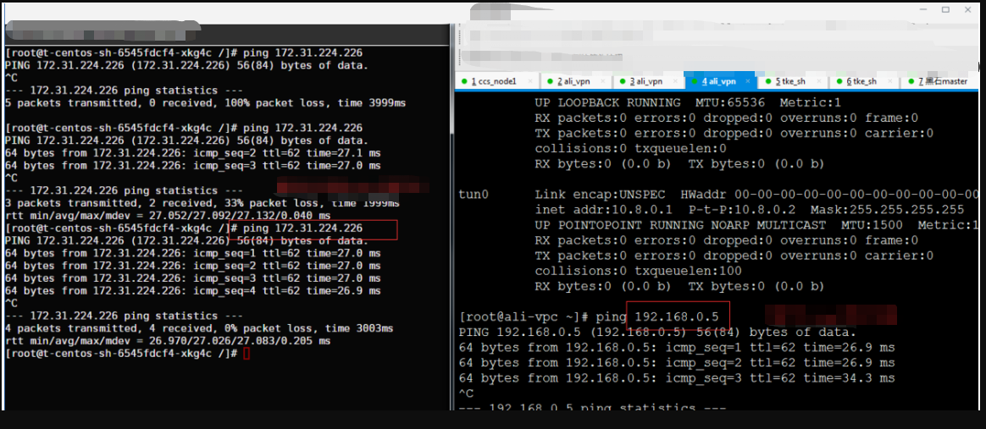This screenshot has width=986, height=429.
Task: Click 'rtt min/avg/max/mdev = 26.970' line
Action: pyautogui.click(x=167, y=341)
